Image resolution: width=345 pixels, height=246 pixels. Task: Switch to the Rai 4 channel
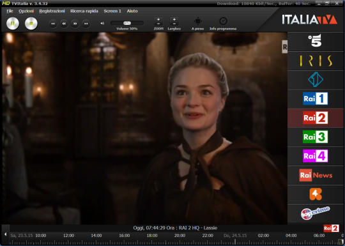(316, 156)
